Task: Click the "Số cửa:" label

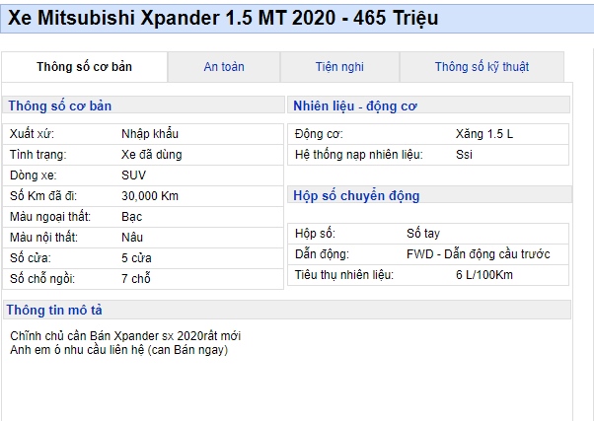Action: pos(31,258)
